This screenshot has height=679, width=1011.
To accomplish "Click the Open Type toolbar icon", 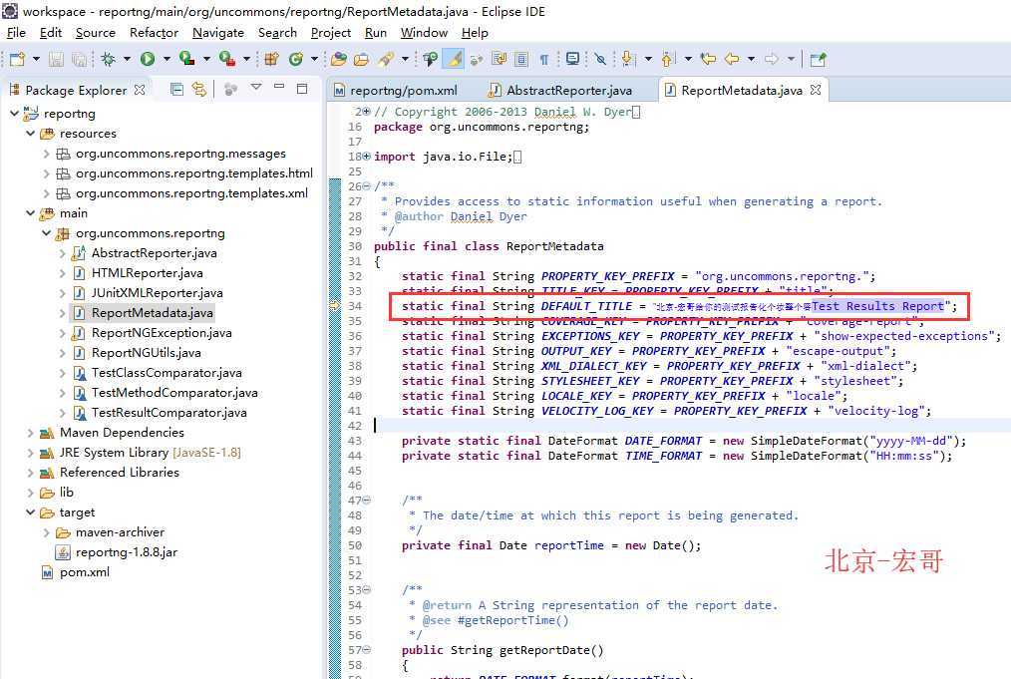I will coord(339,59).
